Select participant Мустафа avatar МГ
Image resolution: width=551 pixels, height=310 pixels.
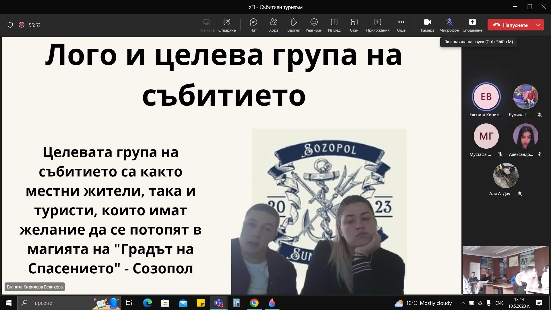pyautogui.click(x=486, y=136)
